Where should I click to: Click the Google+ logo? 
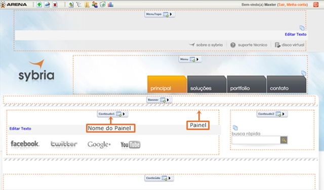pos(99,145)
